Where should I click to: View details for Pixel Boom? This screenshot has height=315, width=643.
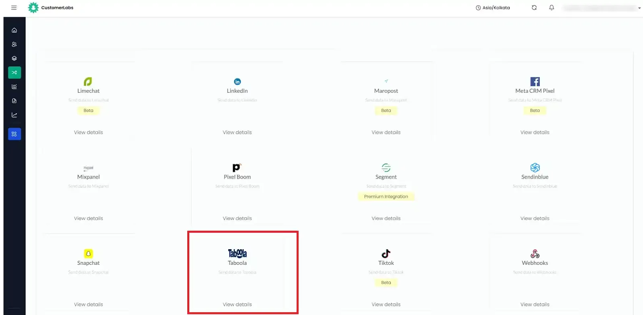[237, 218]
